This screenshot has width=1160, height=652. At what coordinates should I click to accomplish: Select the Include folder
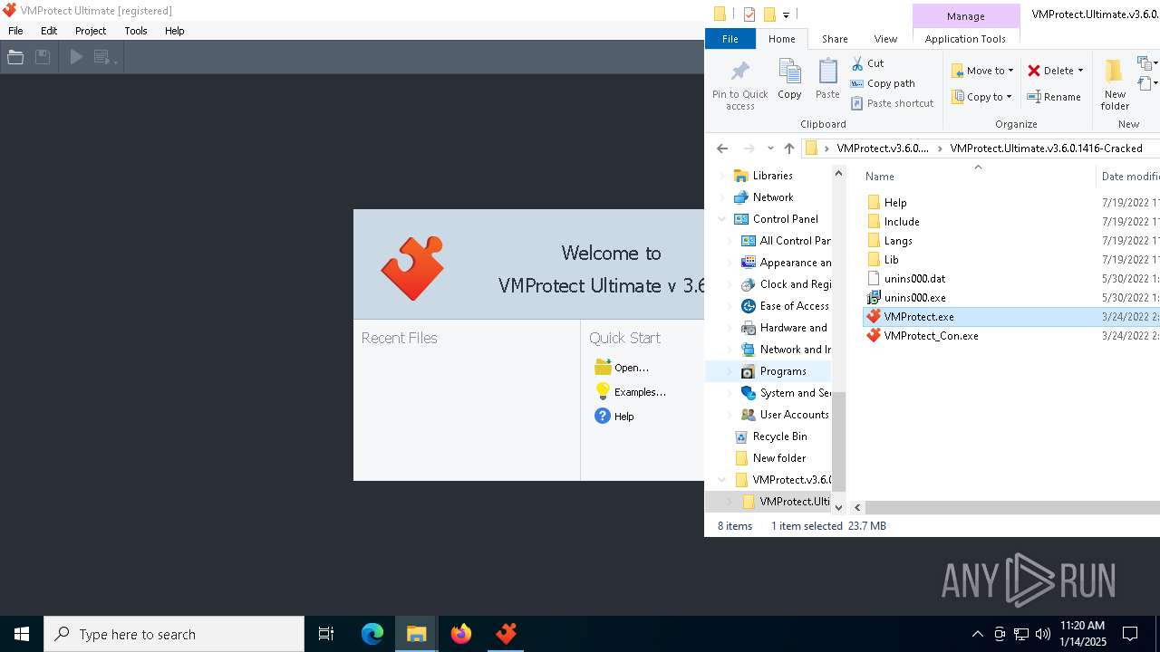point(902,221)
